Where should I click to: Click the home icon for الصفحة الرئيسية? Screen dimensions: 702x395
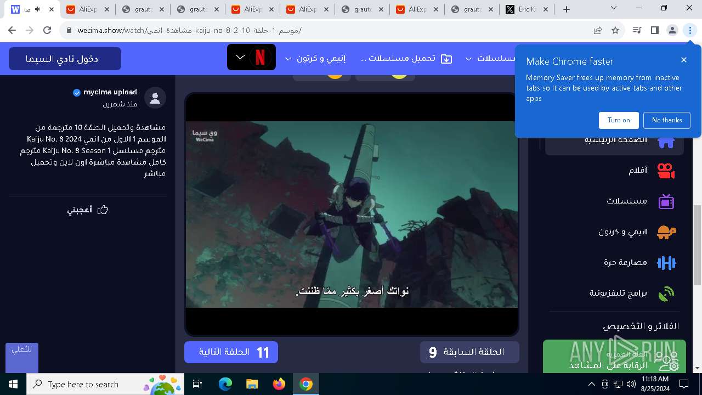tap(666, 141)
